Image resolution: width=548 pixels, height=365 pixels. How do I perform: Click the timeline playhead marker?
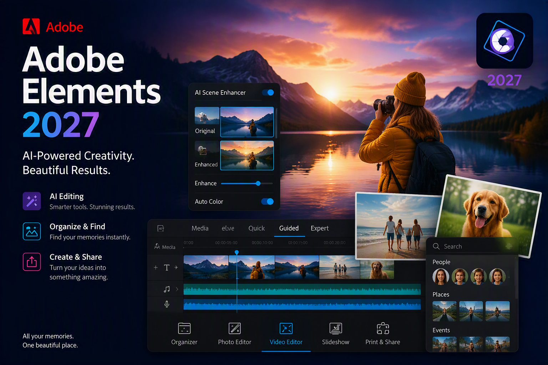tap(237, 252)
